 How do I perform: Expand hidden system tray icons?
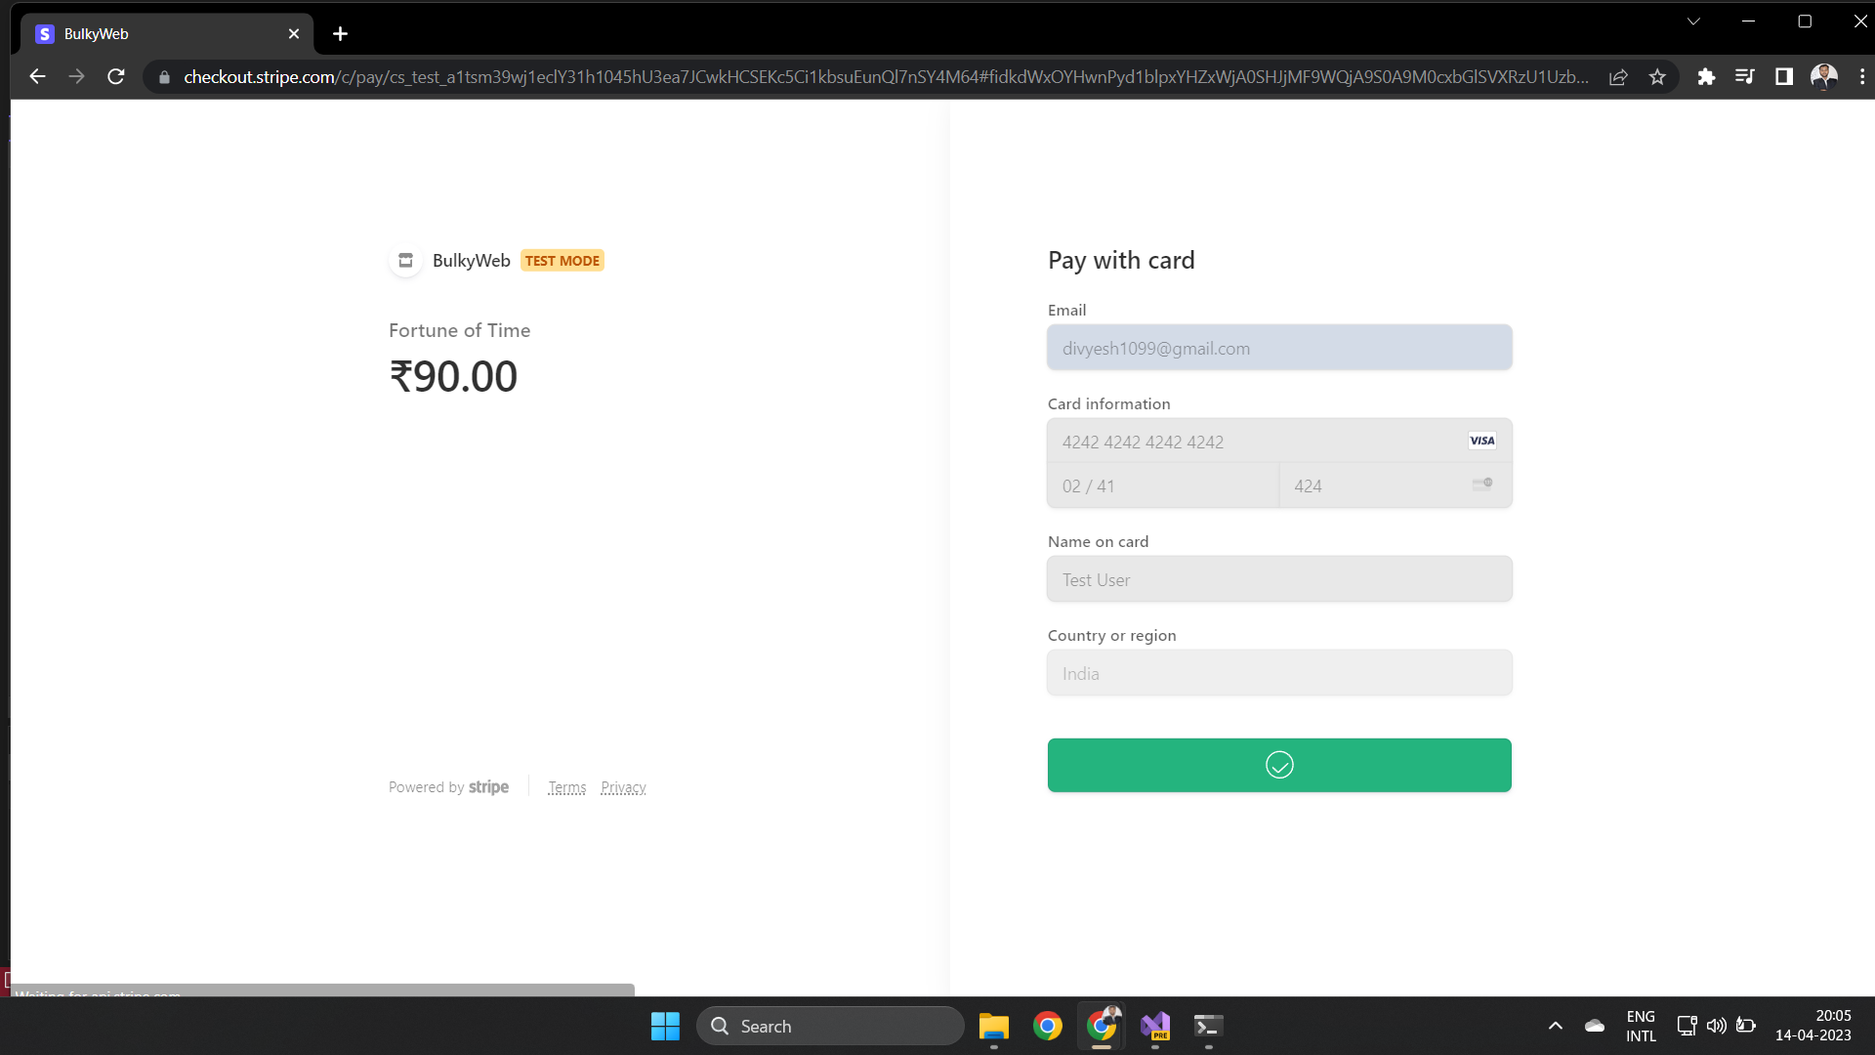click(1556, 1026)
